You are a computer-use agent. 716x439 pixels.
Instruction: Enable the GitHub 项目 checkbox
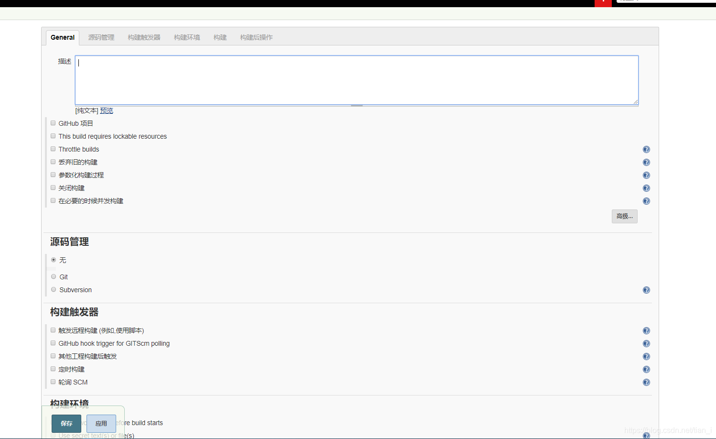tap(53, 123)
